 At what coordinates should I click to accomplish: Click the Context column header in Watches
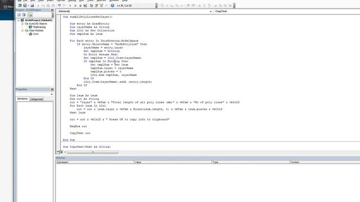click(x=325, y=162)
